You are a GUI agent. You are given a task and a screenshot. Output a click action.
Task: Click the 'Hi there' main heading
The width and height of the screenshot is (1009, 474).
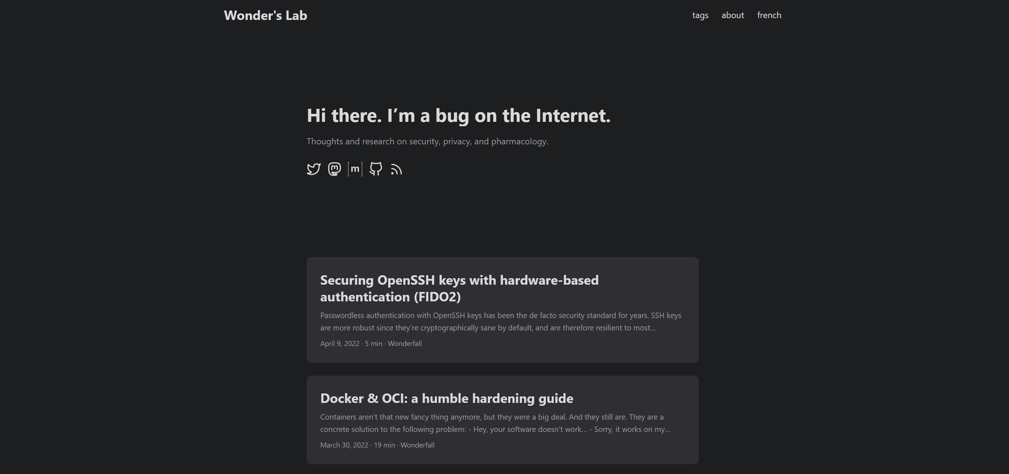[x=458, y=115]
